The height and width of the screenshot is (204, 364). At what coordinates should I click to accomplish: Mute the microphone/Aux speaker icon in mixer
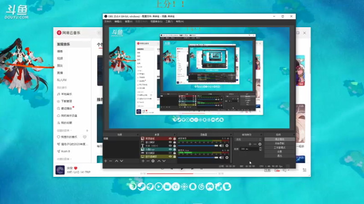(x=221, y=157)
